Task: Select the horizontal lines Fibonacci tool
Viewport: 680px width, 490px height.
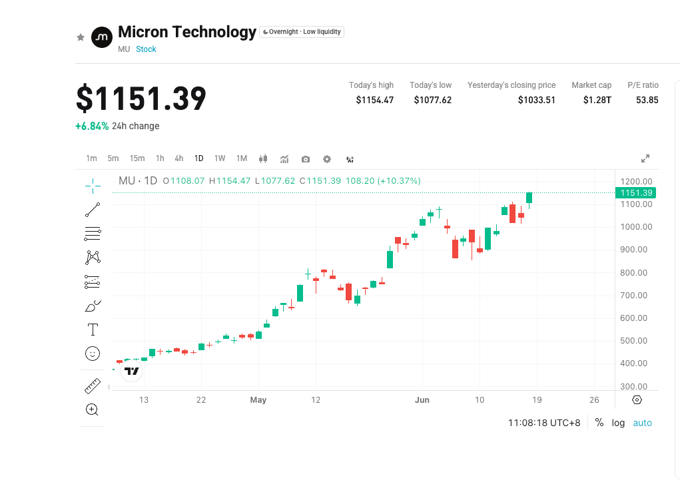Action: (x=93, y=234)
